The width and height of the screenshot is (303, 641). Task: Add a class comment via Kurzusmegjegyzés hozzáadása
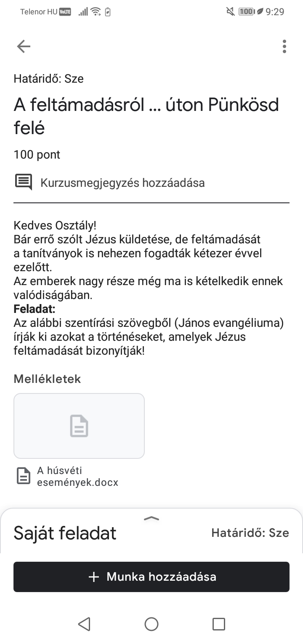122,183
